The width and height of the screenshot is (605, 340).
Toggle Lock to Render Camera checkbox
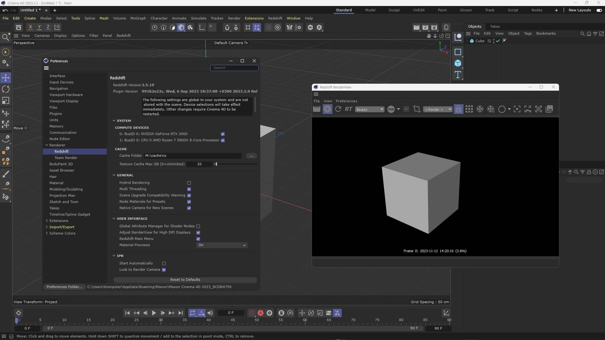click(x=164, y=270)
